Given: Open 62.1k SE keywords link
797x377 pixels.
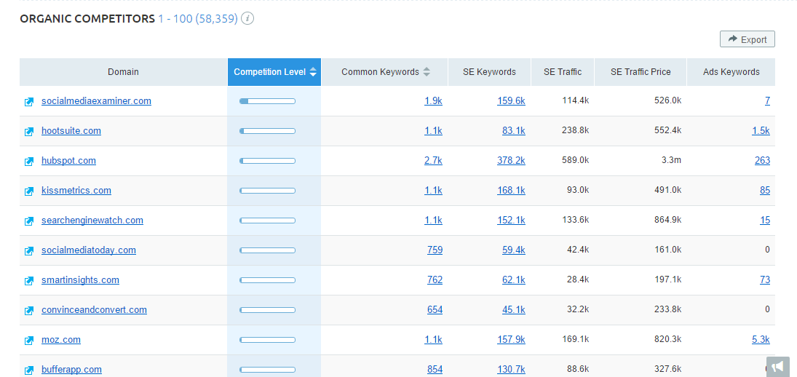Looking at the screenshot, I should coord(514,280).
